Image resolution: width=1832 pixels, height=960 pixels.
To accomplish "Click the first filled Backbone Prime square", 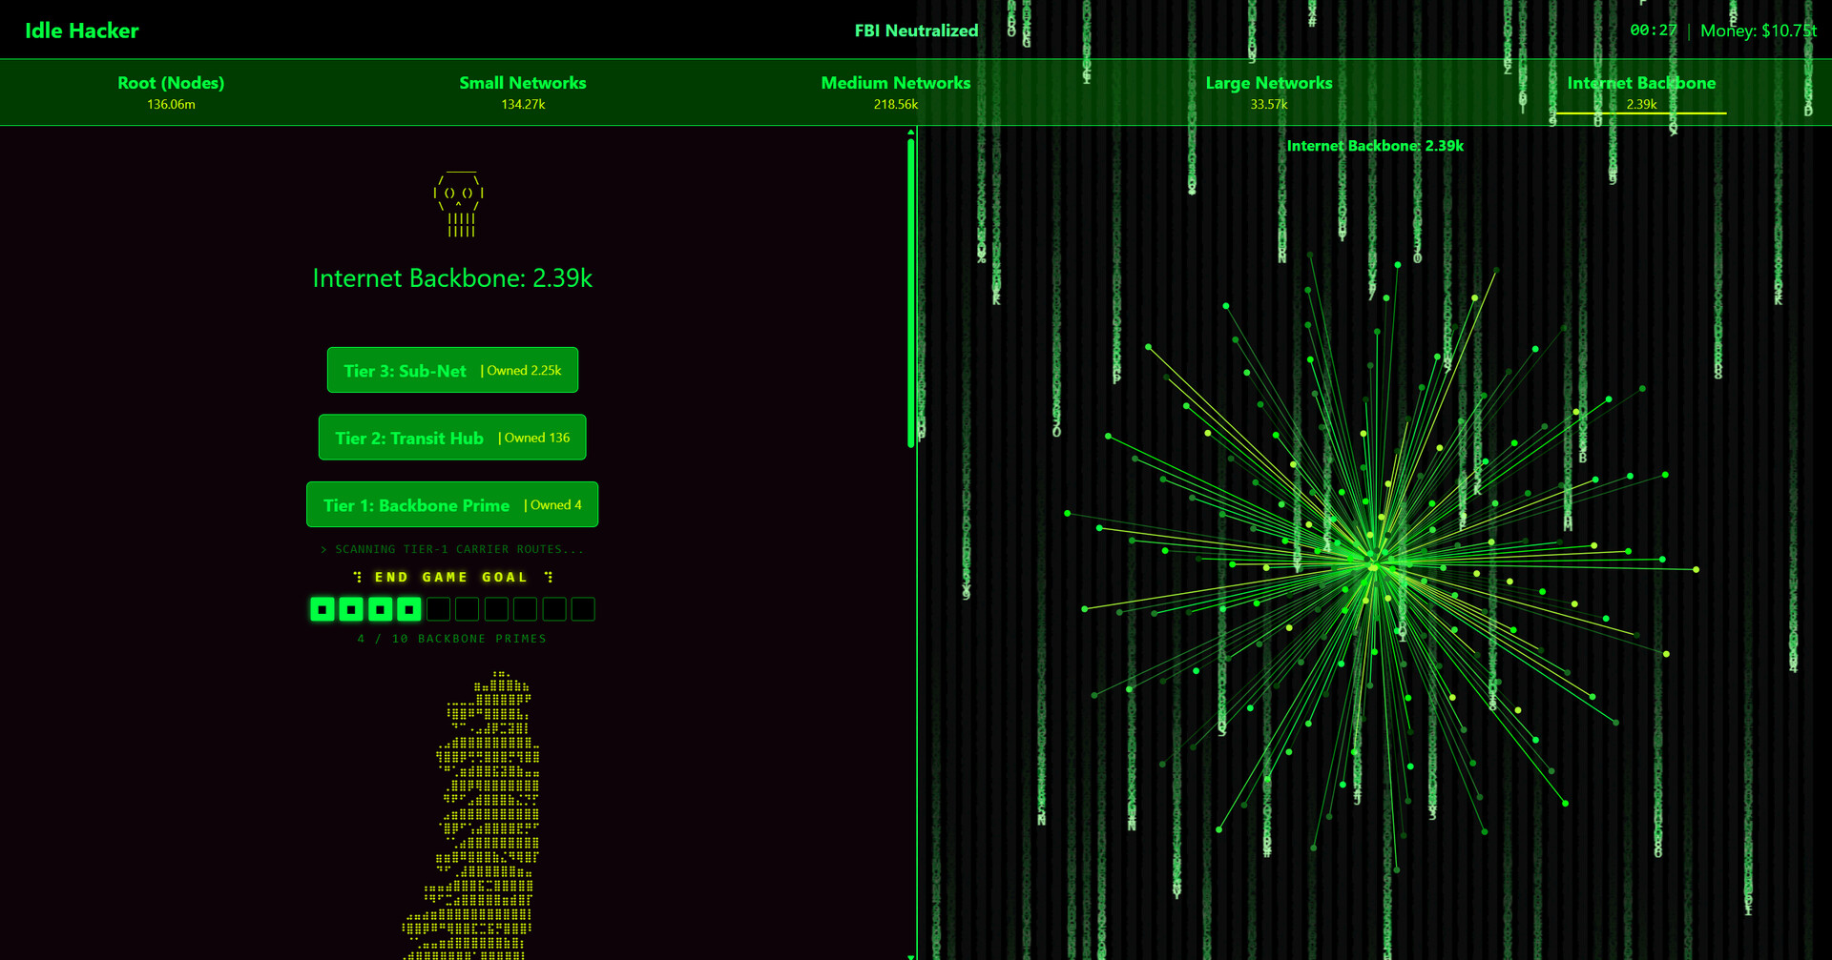I will point(323,609).
